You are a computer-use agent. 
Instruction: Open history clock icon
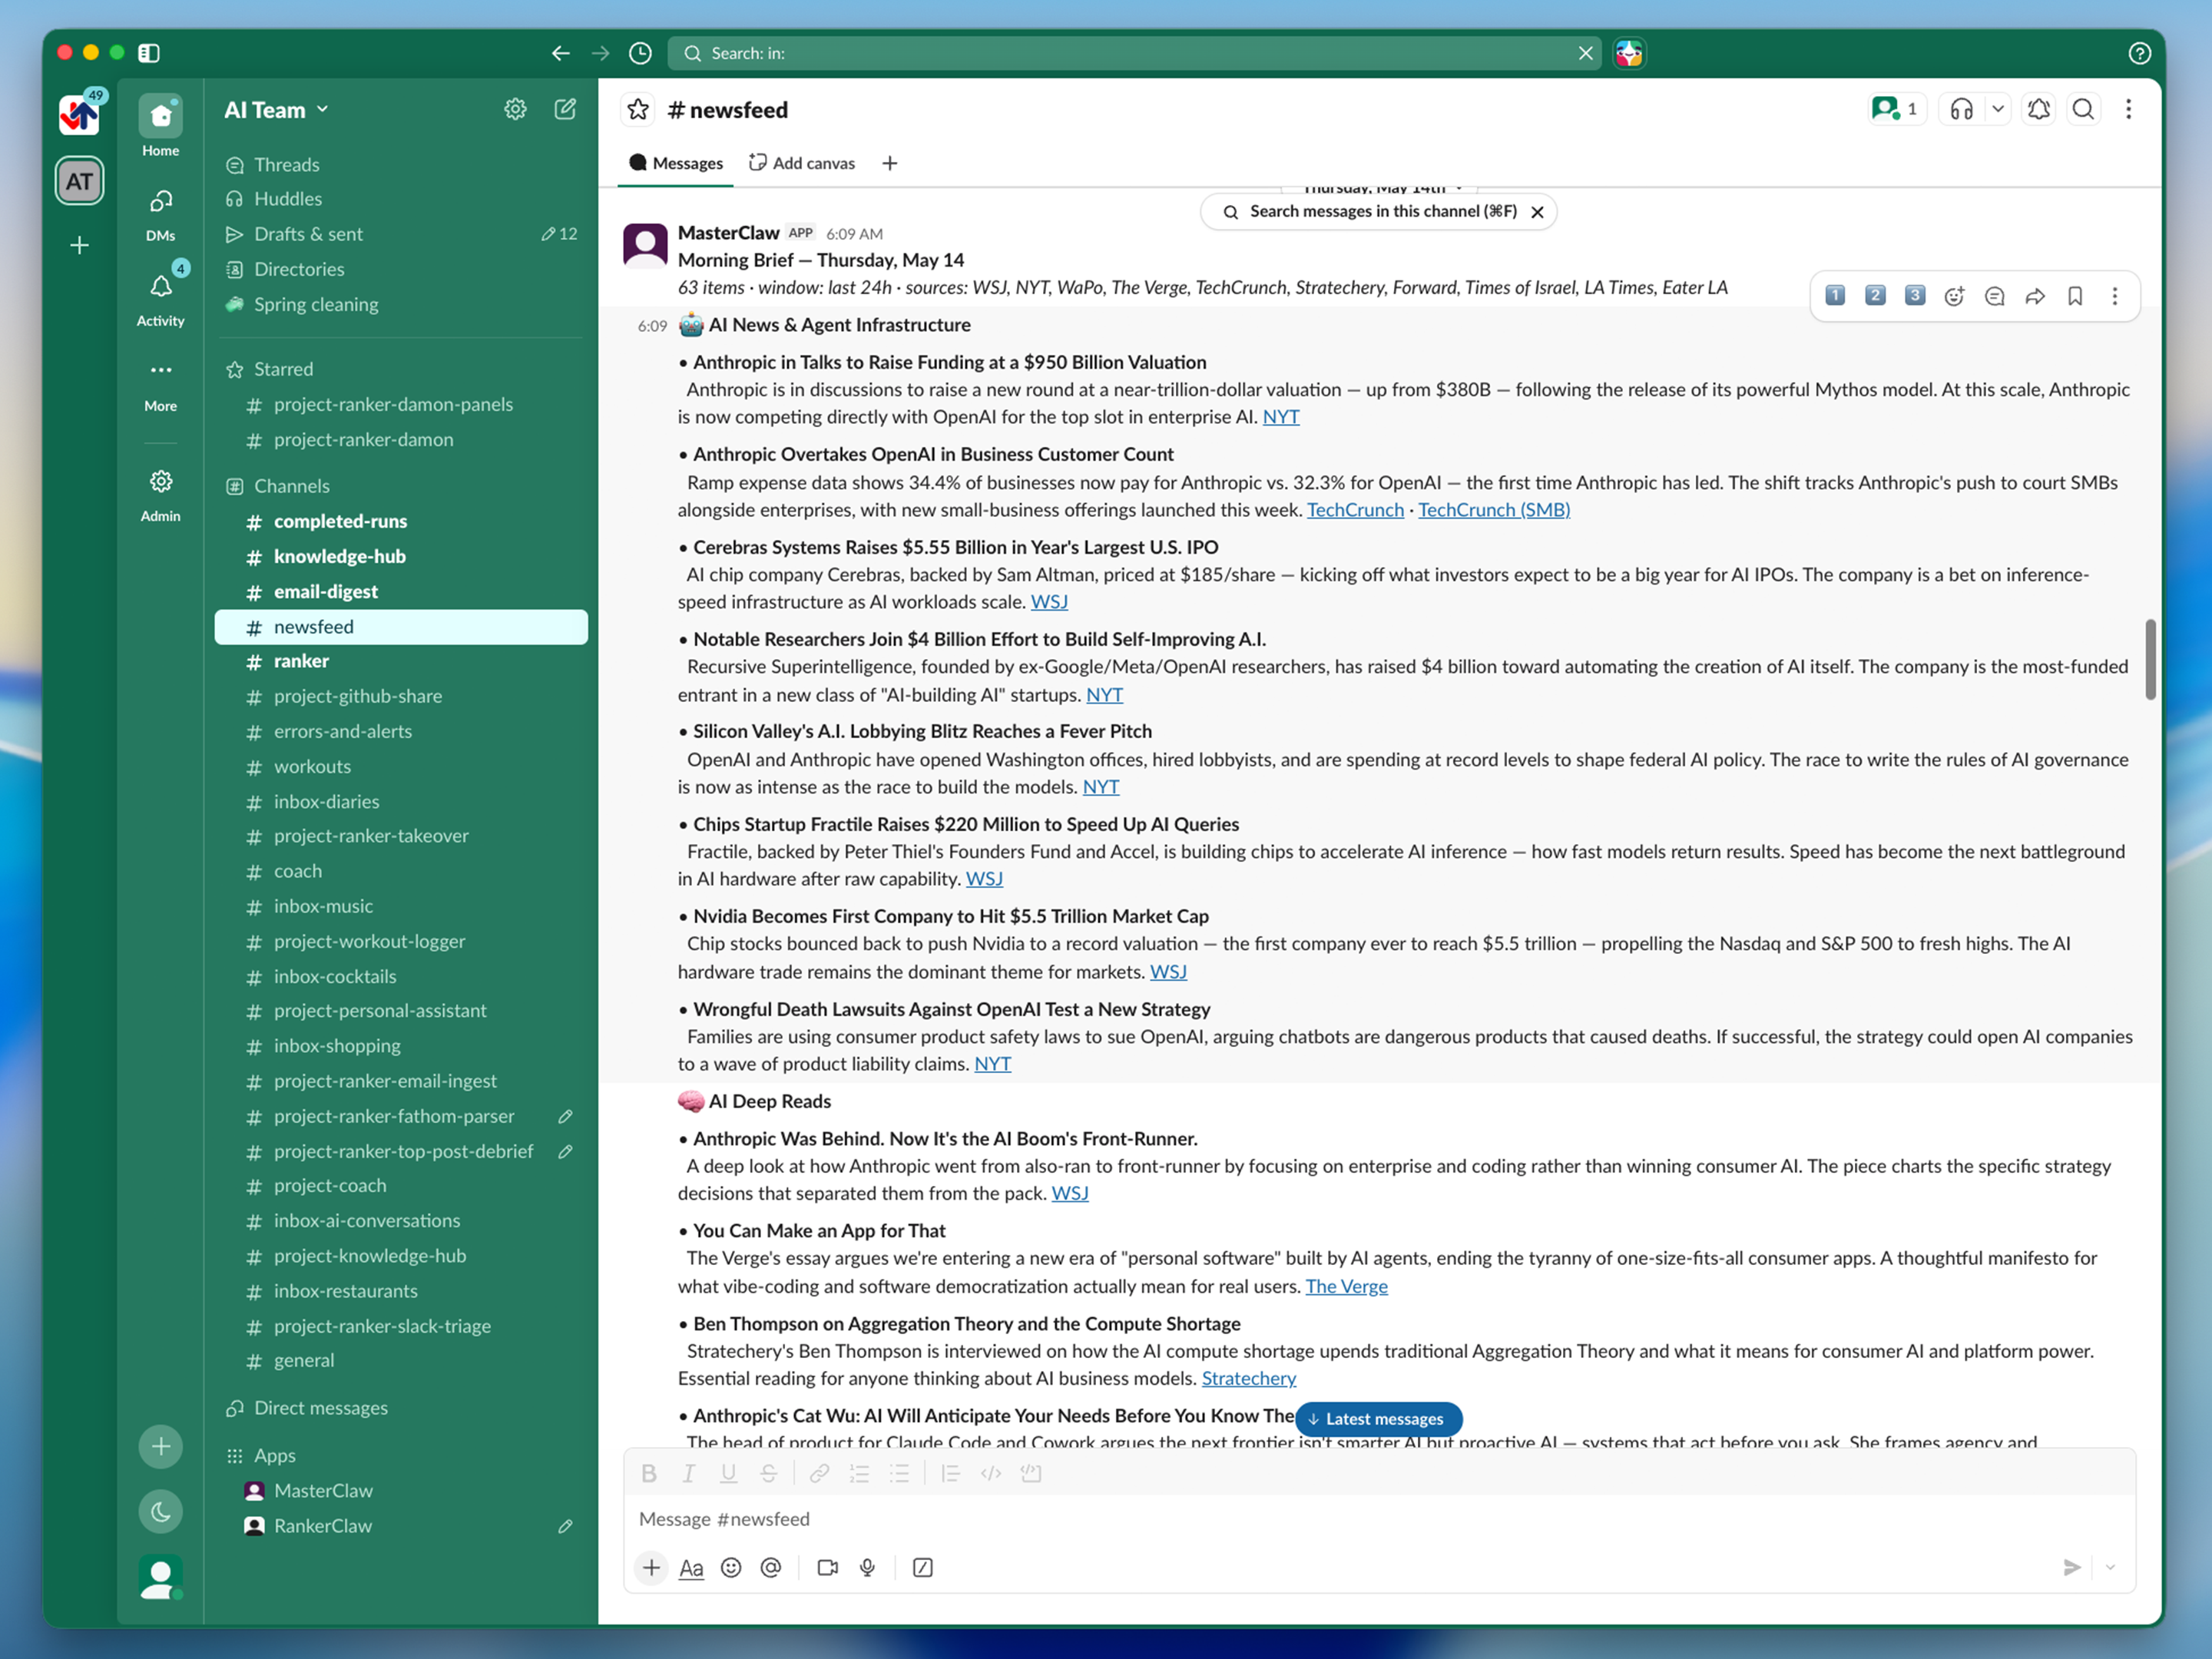(640, 53)
